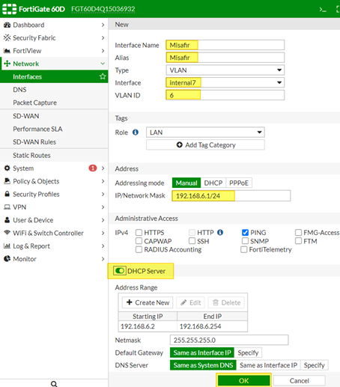The width and height of the screenshot is (340, 387).
Task: Click the FortiGate logo icon
Action: [x=9, y=9]
